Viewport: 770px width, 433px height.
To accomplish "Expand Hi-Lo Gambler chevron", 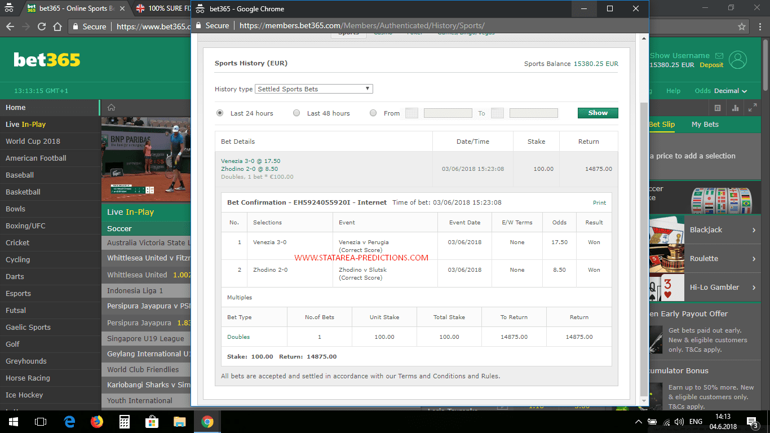I will coord(754,288).
